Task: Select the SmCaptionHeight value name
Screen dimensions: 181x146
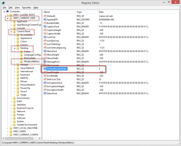Action: point(55,86)
